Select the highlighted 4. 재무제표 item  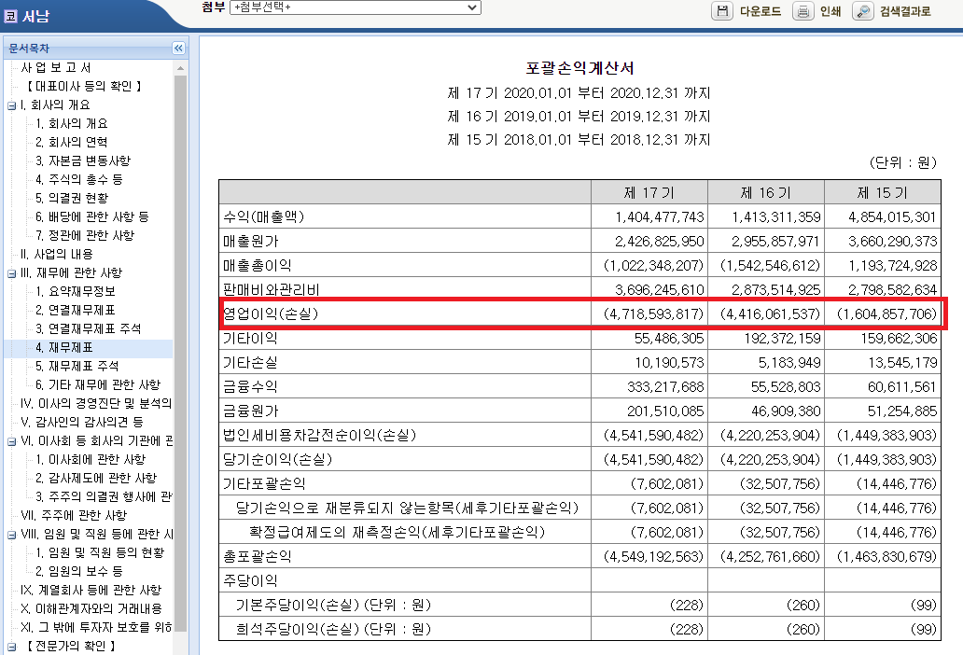(x=63, y=347)
